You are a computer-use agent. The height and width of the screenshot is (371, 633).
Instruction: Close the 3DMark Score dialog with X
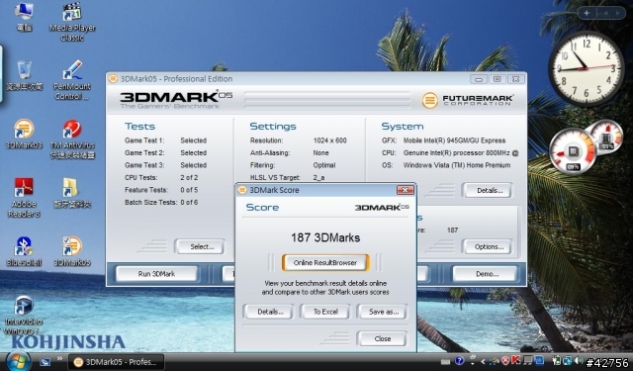point(405,190)
